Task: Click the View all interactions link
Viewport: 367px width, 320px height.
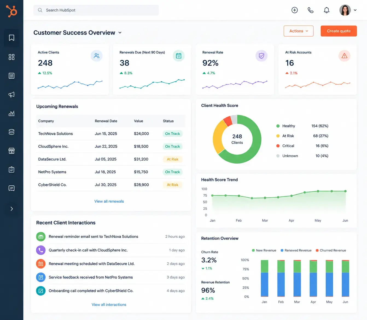Action: (x=109, y=305)
